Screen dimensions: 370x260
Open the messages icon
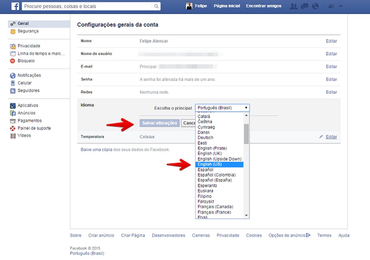pyautogui.click(x=305, y=6)
